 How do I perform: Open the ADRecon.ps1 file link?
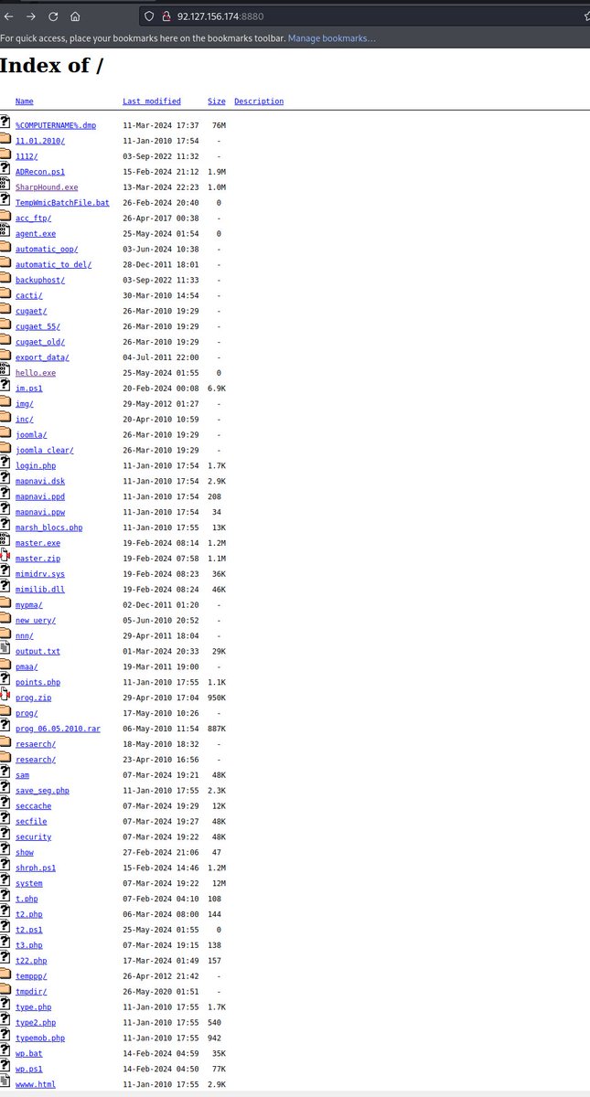click(x=40, y=172)
